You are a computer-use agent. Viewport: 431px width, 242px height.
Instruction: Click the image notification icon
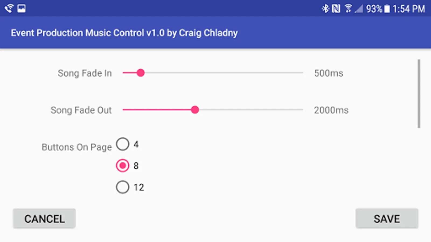click(x=21, y=8)
